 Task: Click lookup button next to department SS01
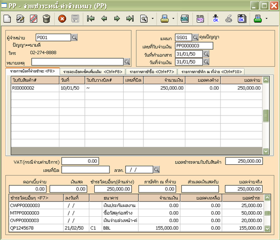[195, 38]
